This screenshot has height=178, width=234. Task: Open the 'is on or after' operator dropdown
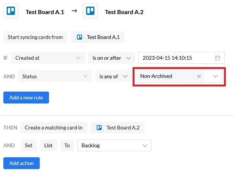[x=112, y=58]
